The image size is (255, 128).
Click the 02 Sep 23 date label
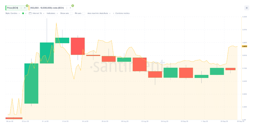(185, 121)
